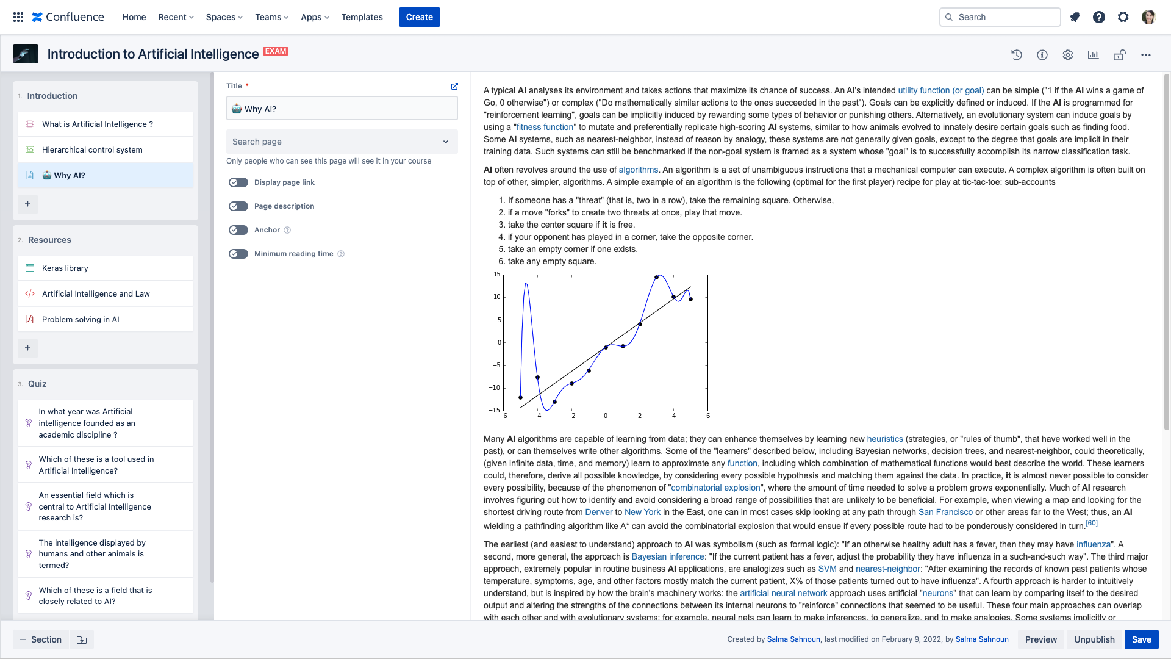Viewport: 1171px width, 659px height.
Task: Add a new Section button
Action: pos(41,639)
